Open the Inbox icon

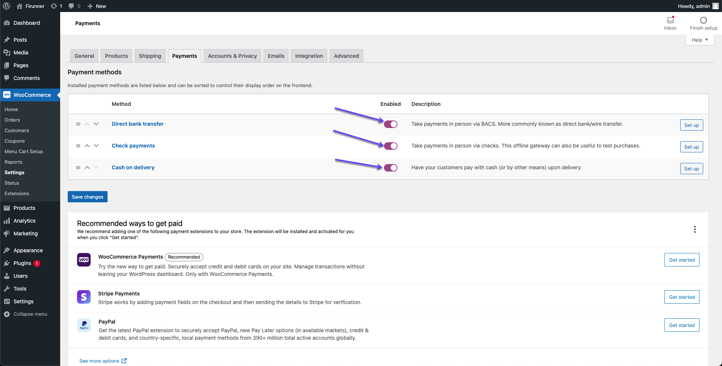[670, 20]
